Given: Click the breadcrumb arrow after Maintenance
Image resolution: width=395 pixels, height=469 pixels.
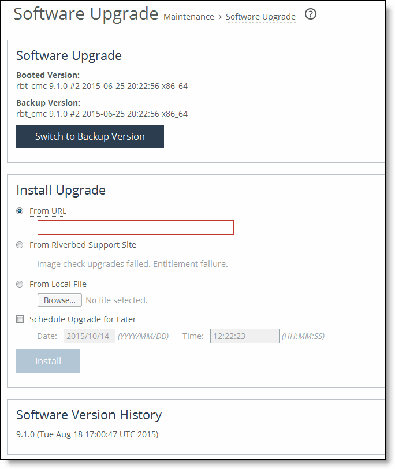Looking at the screenshot, I should click(x=220, y=17).
